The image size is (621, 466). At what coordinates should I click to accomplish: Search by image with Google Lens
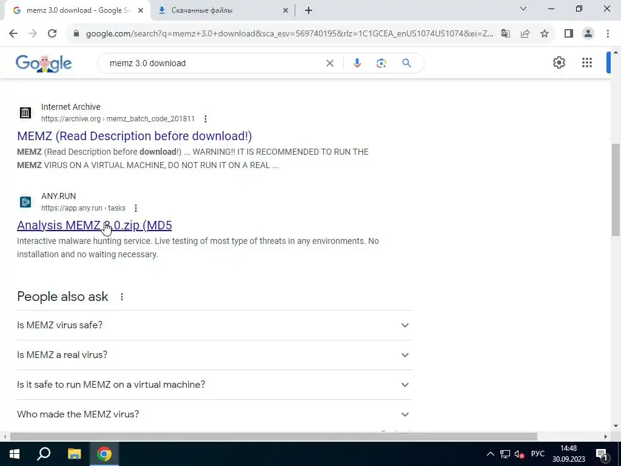381,63
